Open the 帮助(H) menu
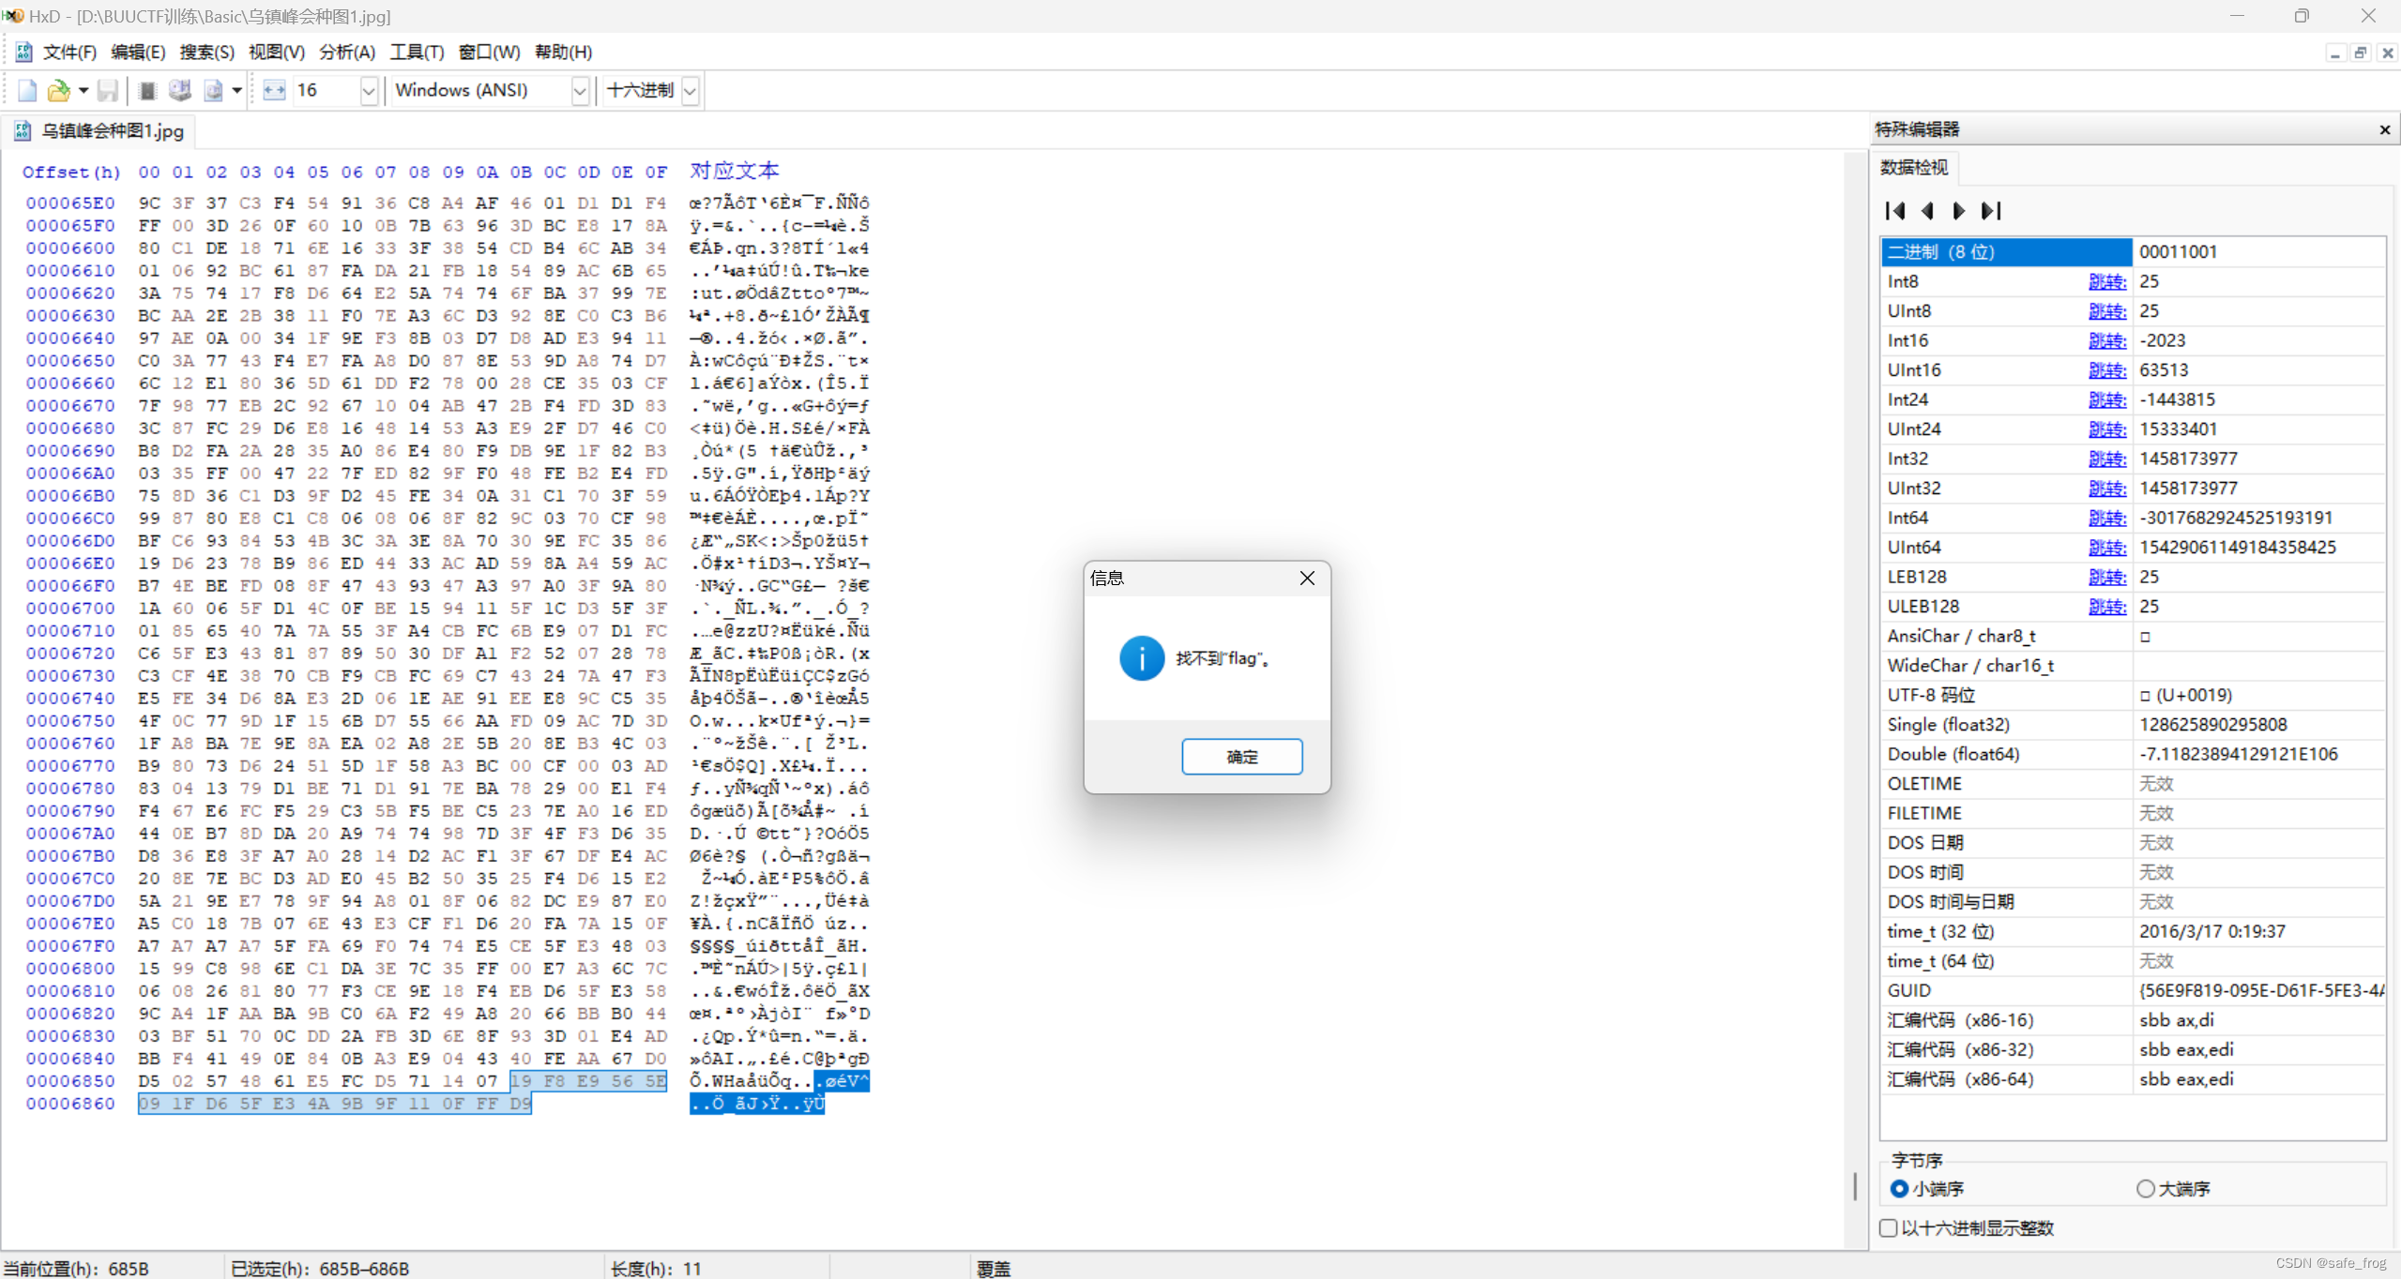This screenshot has height=1279, width=2401. (x=563, y=52)
